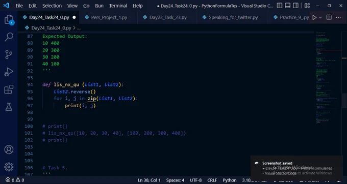Open the Edit menu

click(33, 6)
